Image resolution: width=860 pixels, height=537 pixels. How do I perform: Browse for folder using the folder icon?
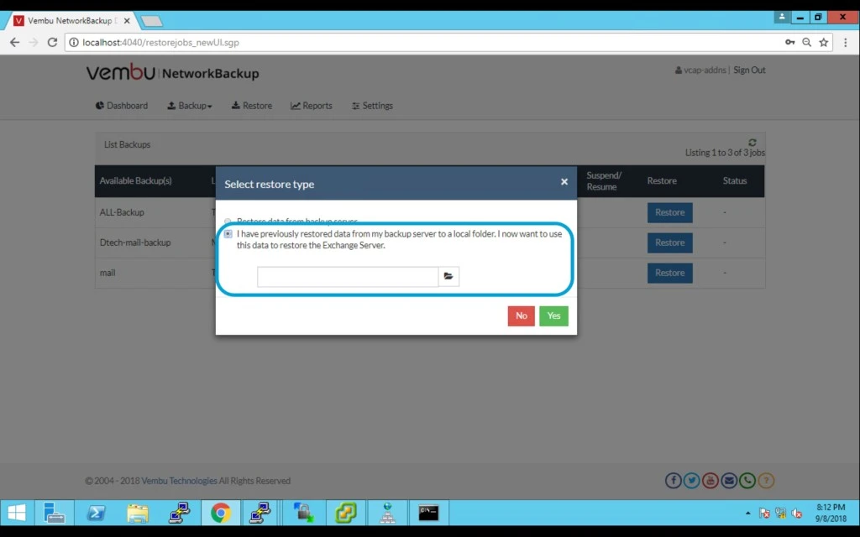click(448, 276)
